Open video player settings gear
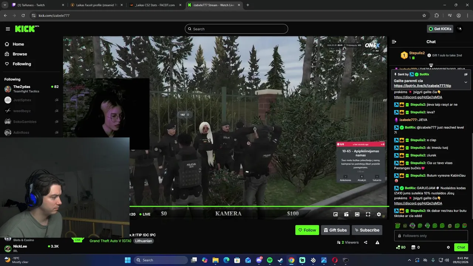Image resolution: width=473 pixels, height=266 pixels. (379, 214)
